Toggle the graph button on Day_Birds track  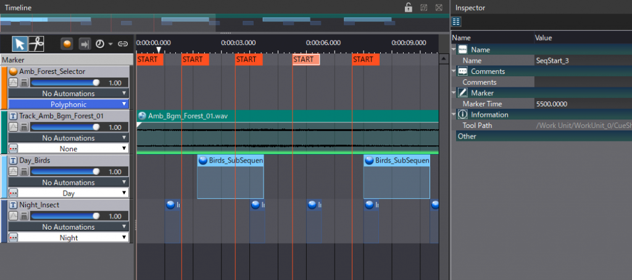[14, 172]
